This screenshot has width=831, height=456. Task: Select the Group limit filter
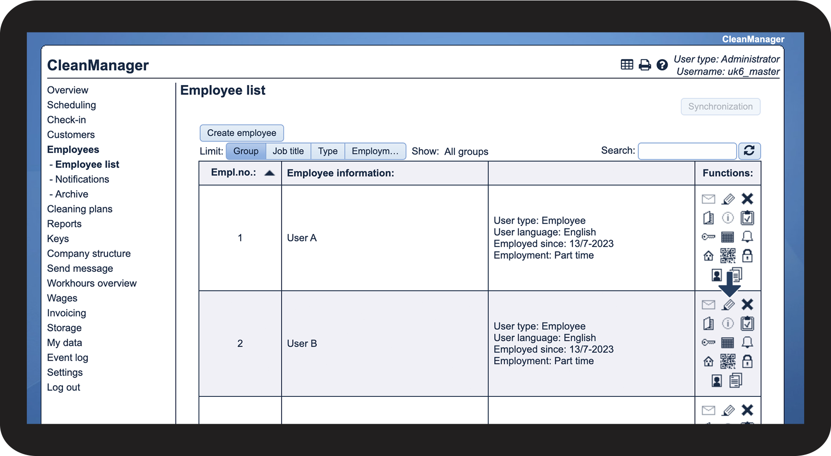pos(246,151)
